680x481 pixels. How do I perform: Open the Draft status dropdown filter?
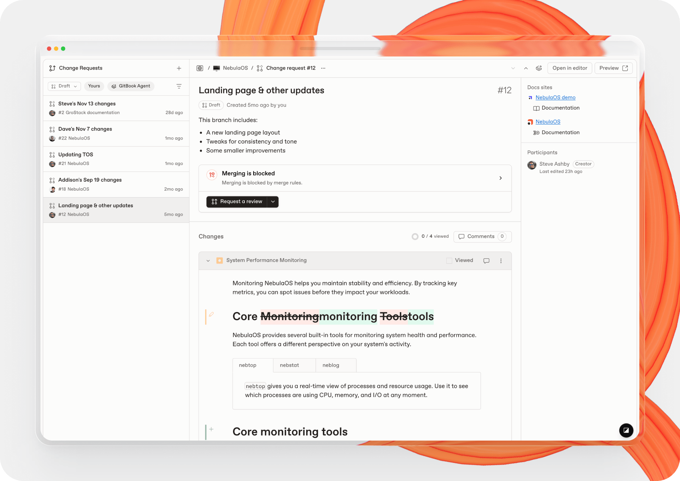(x=64, y=86)
